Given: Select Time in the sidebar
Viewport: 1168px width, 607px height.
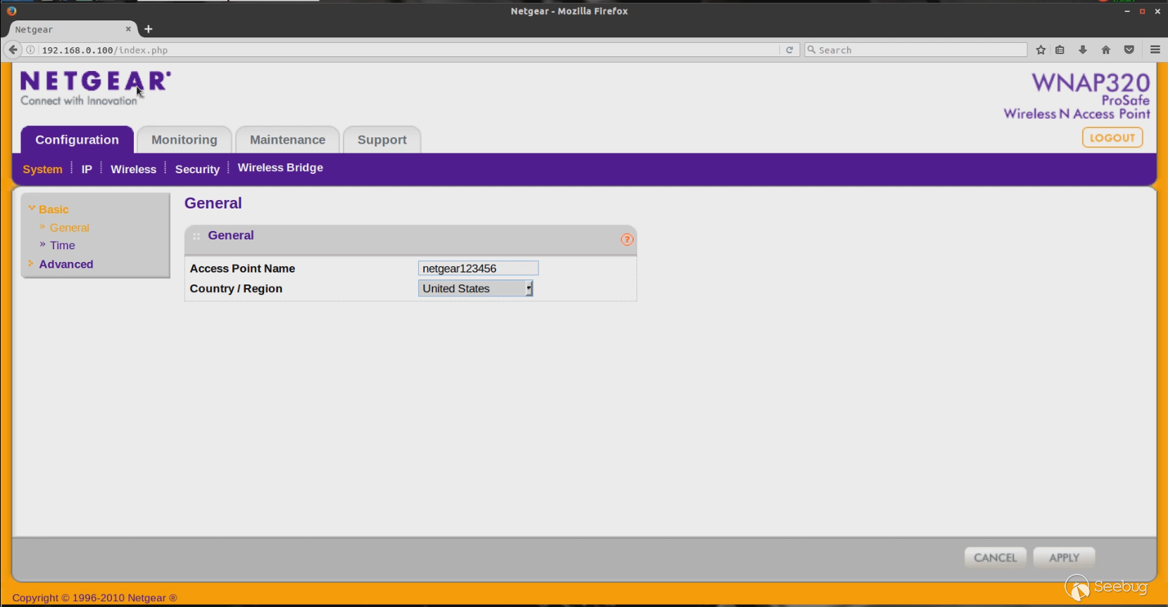Looking at the screenshot, I should pos(62,245).
